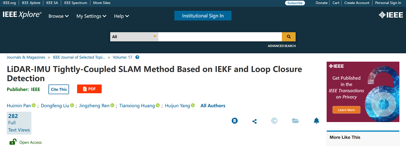Save article to folder icon
This screenshot has height=146, width=406.
295,121
